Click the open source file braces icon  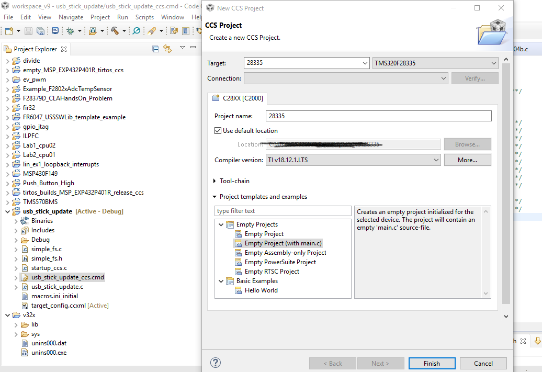93,31
